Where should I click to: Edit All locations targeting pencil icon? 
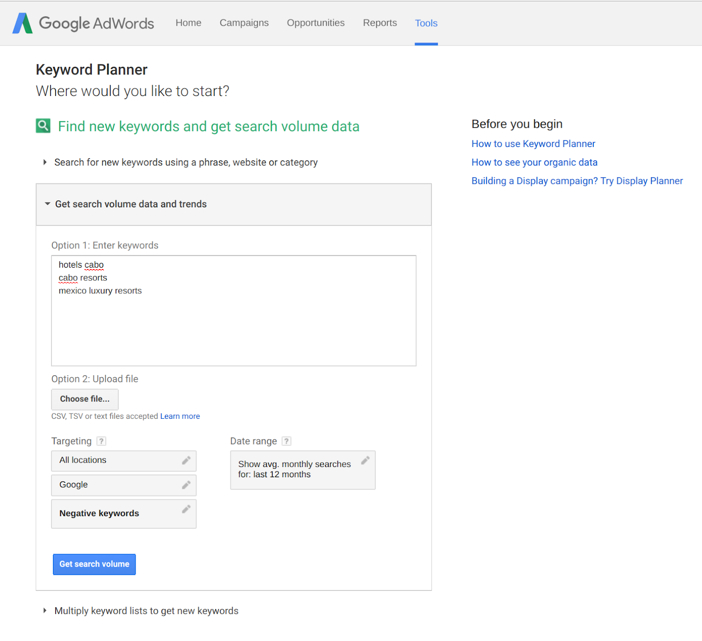coord(186,460)
